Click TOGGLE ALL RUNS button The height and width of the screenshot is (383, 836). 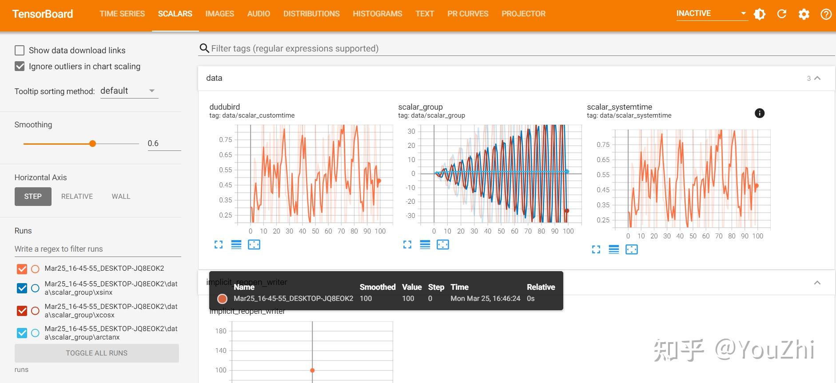coord(97,353)
